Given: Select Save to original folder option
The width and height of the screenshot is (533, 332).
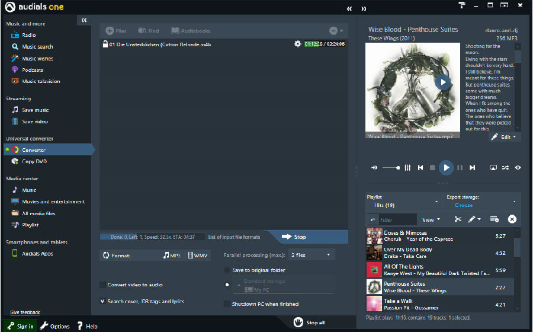Looking at the screenshot, I should (x=227, y=270).
